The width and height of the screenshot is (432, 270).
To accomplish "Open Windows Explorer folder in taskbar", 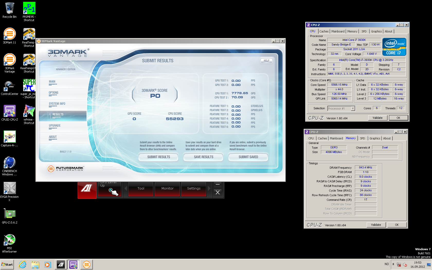I will tap(35, 264).
